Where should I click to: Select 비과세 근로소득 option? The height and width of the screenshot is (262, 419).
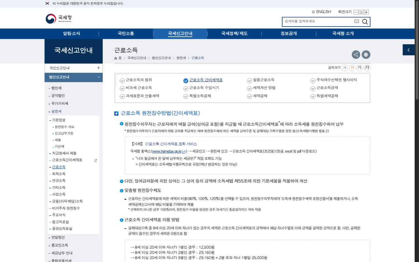point(136,88)
